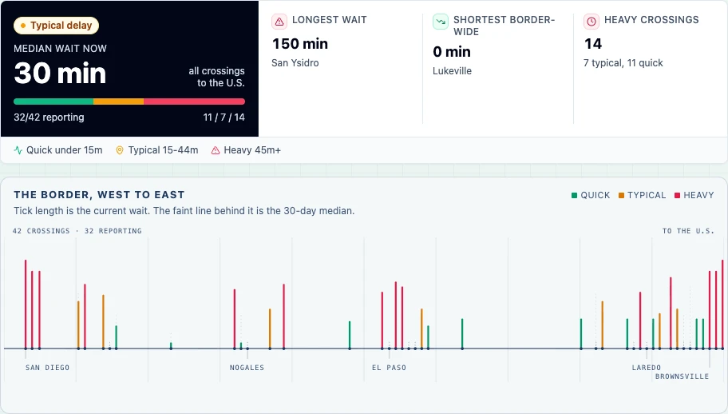Click the 42 CROSSINGS · 32 REPORTING label
Image resolution: width=728 pixels, height=414 pixels.
pyautogui.click(x=77, y=231)
